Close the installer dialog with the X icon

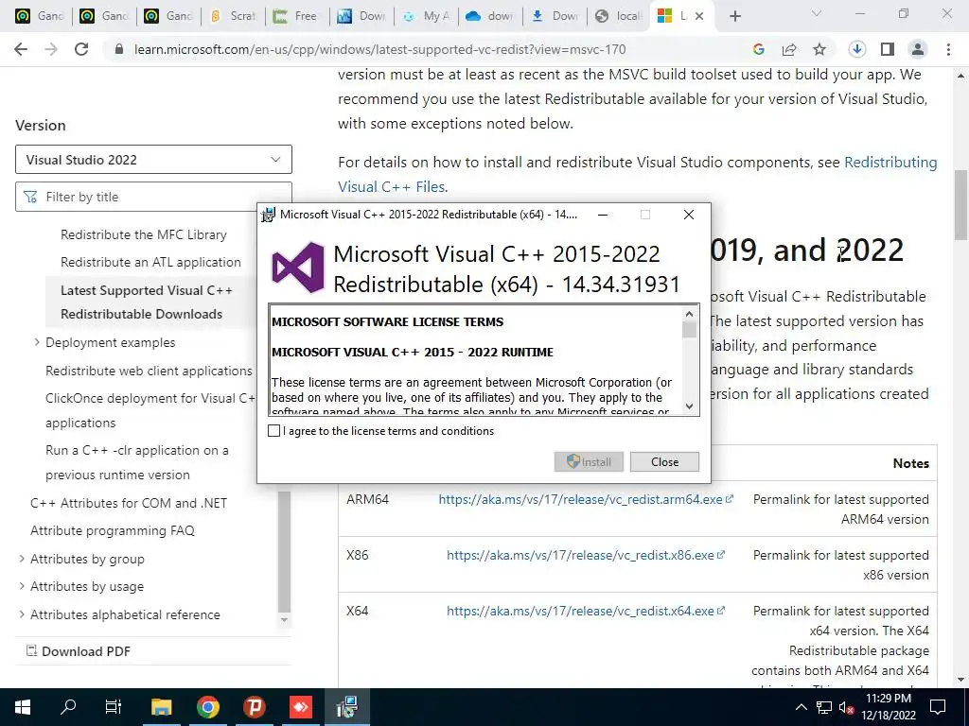coord(689,215)
